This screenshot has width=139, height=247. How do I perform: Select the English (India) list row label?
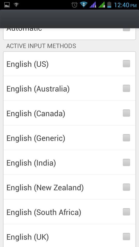pos(31,163)
